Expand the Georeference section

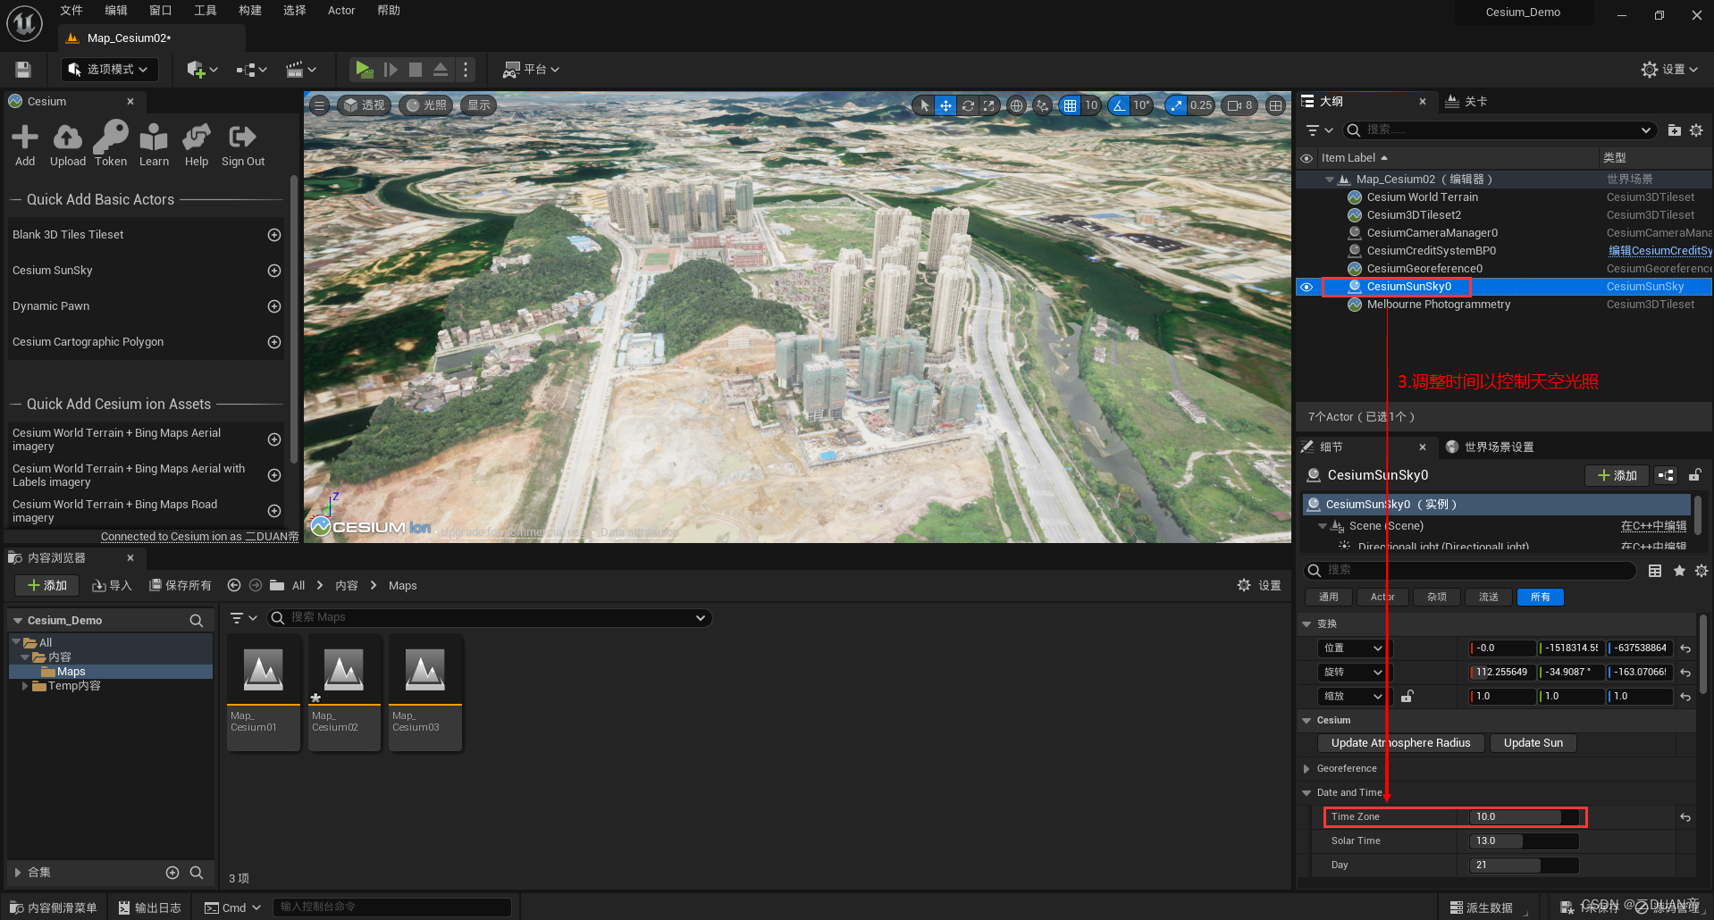pyautogui.click(x=1307, y=769)
